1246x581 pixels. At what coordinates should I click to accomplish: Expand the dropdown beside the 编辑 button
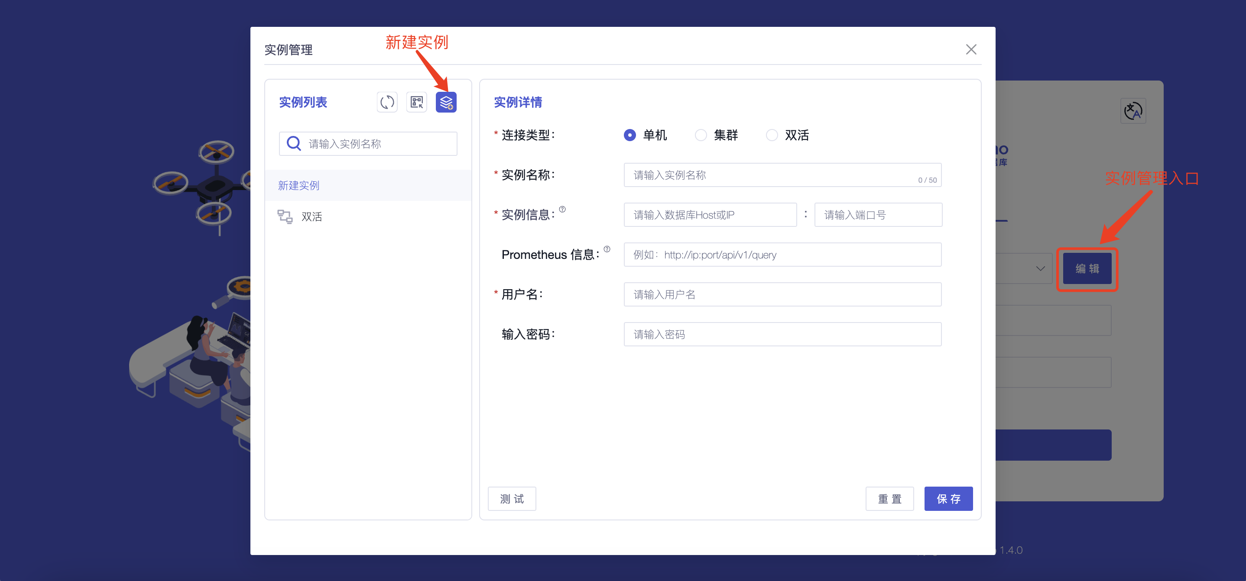[x=1040, y=268]
